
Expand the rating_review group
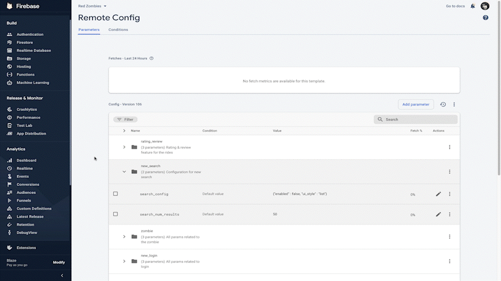click(124, 147)
